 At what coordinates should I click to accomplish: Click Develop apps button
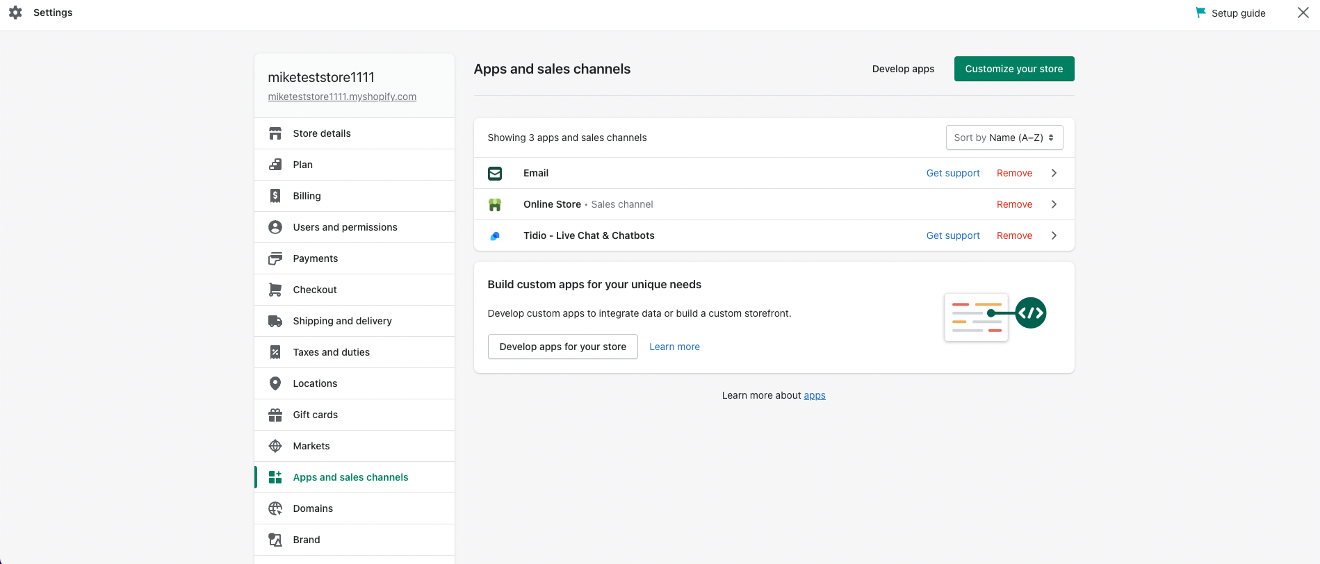(x=903, y=69)
